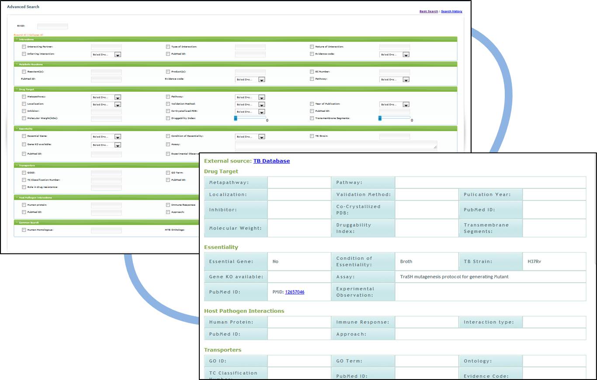Screen dimensions: 597x380
Task: Click the Metabolic Reactions header arrow icon
Action: (16, 64)
